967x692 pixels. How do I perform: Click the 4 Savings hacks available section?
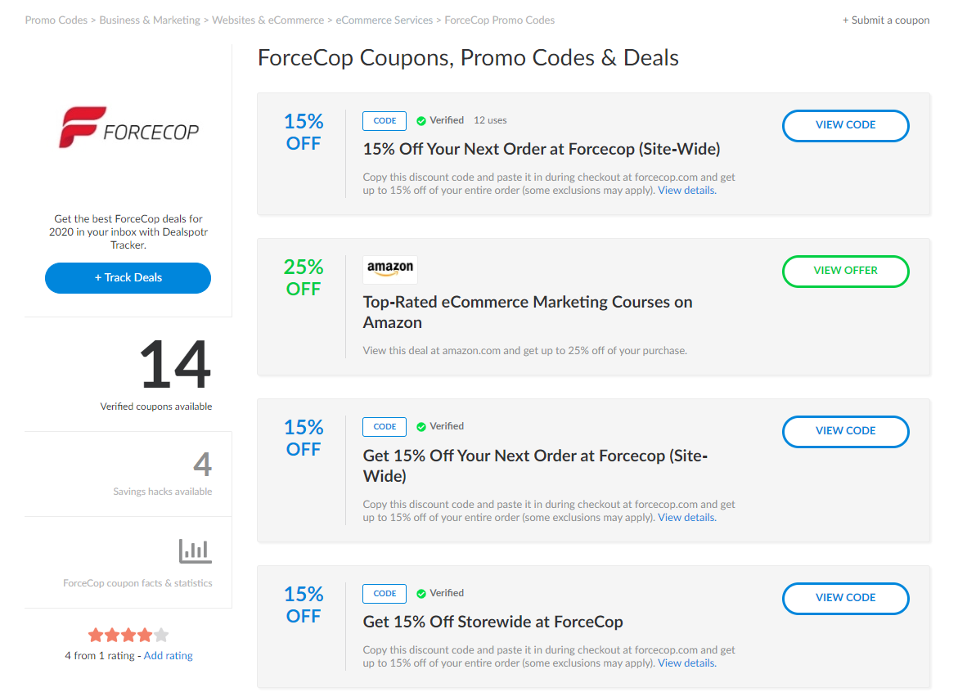pos(162,474)
